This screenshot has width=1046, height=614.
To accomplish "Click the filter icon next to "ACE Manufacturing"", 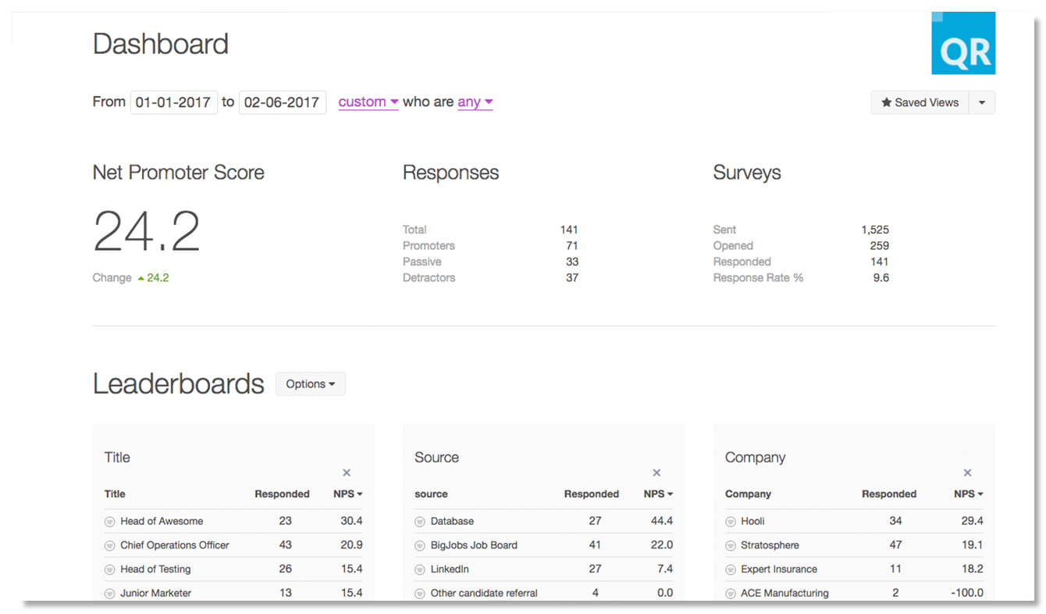I will pos(730,593).
